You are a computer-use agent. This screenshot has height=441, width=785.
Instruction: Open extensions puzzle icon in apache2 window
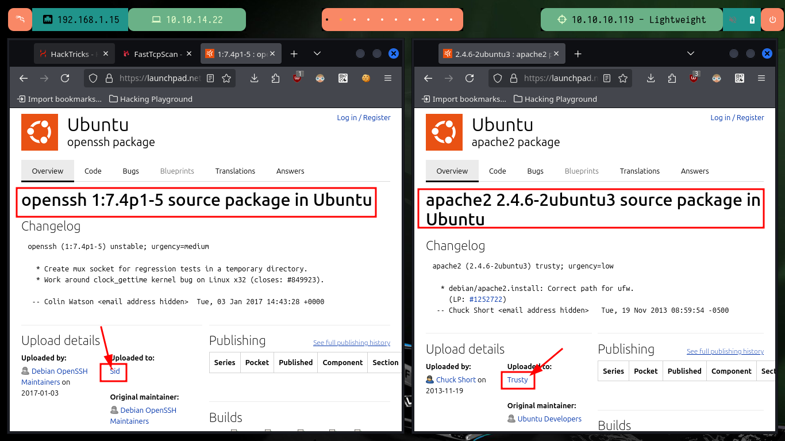[672, 78]
